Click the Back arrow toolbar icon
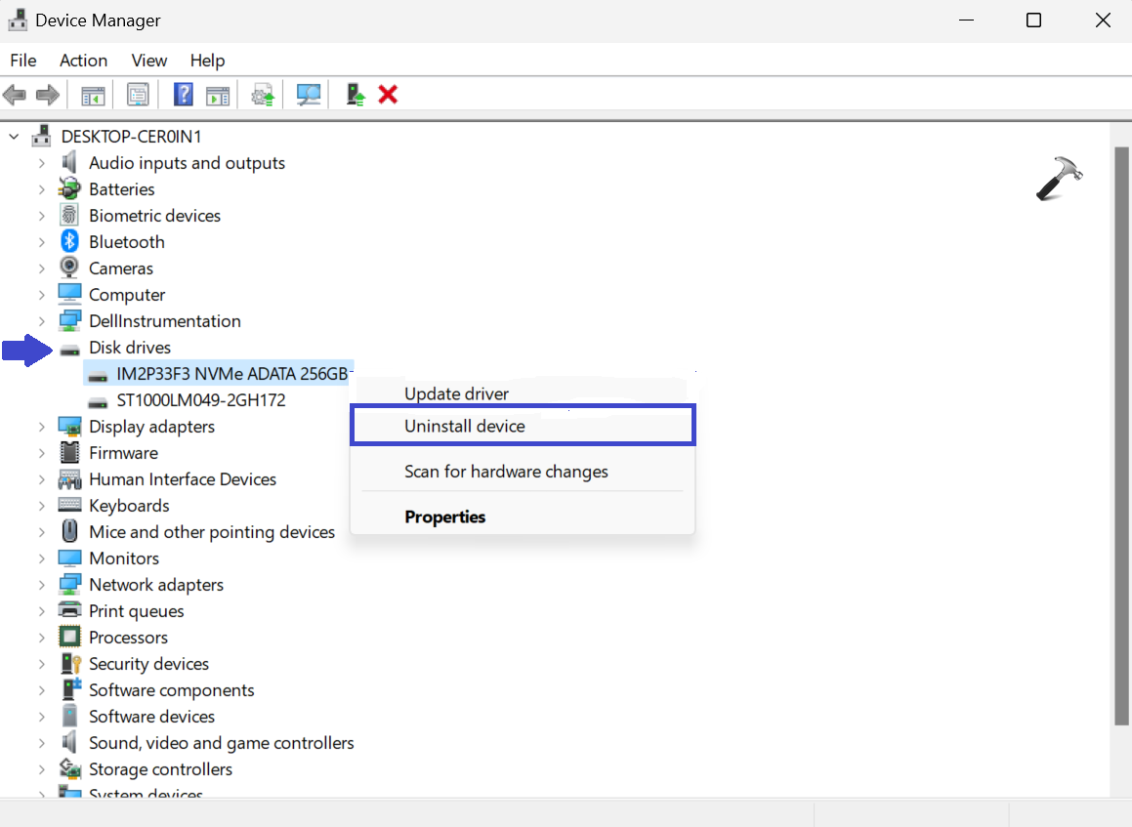1132x827 pixels. click(15, 95)
